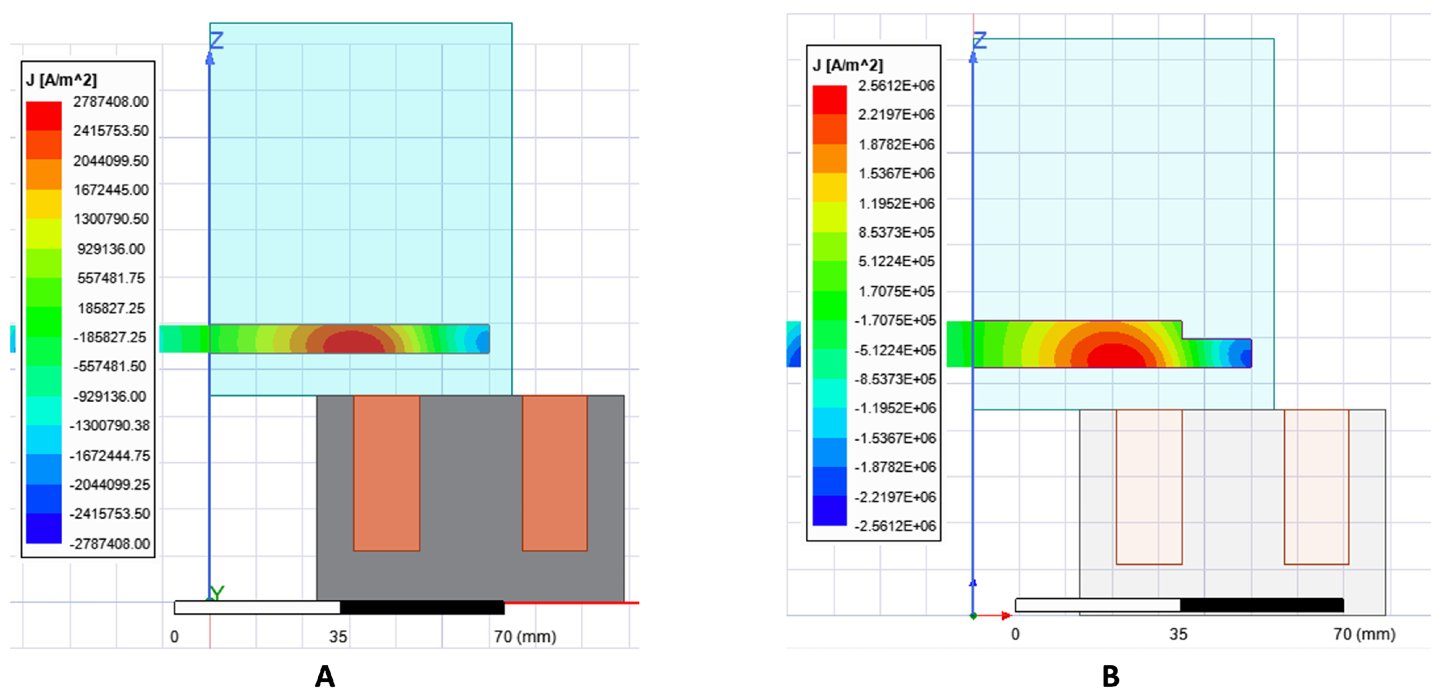This screenshot has height=696, width=1443.
Task: Click the green origin point in panel B
Action: click(973, 616)
